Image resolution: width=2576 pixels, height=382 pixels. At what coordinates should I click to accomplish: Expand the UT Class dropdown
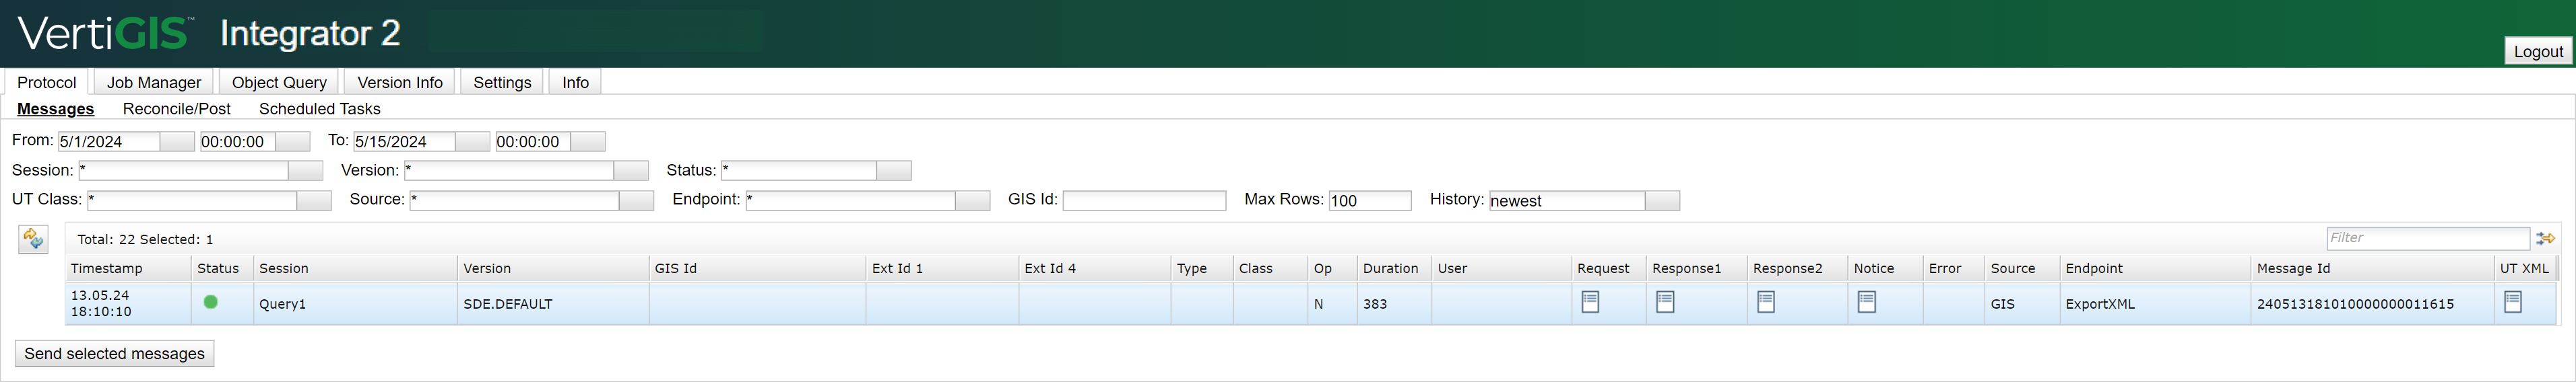pyautogui.click(x=314, y=200)
